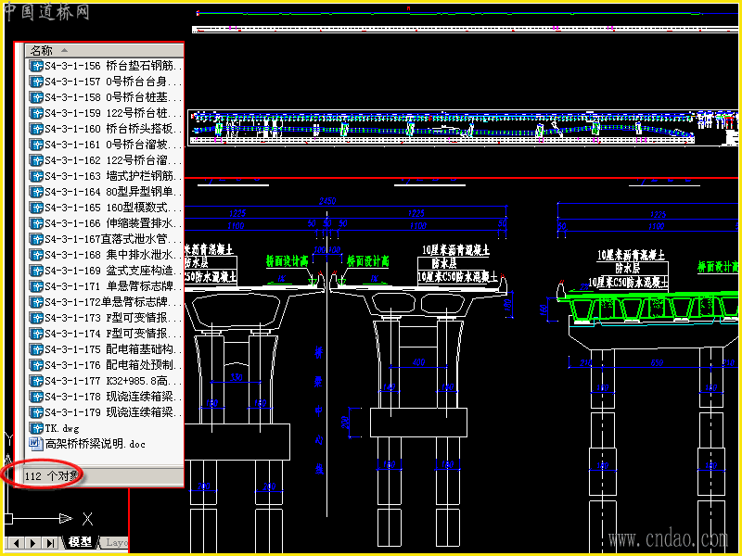Click the Word icon of 高架桥桥梁说明.doc

click(36, 444)
